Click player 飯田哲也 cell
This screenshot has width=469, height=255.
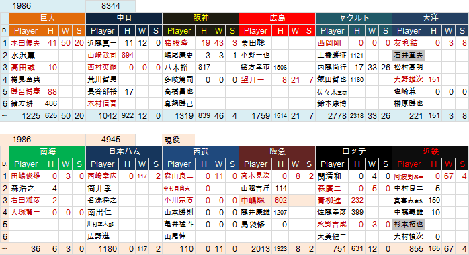(x=332, y=79)
